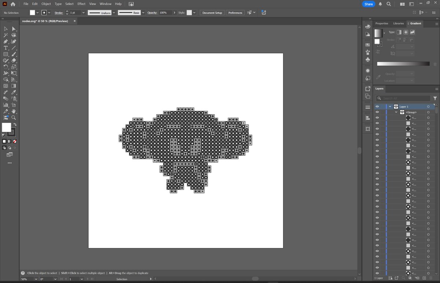Choose Radial Gradient type
The image size is (440, 283).
(406, 32)
